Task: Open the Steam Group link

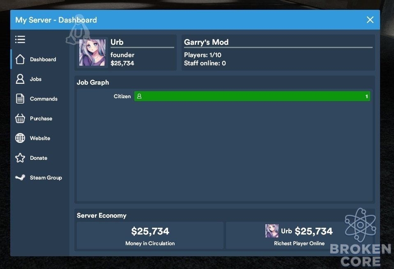Action: point(40,177)
